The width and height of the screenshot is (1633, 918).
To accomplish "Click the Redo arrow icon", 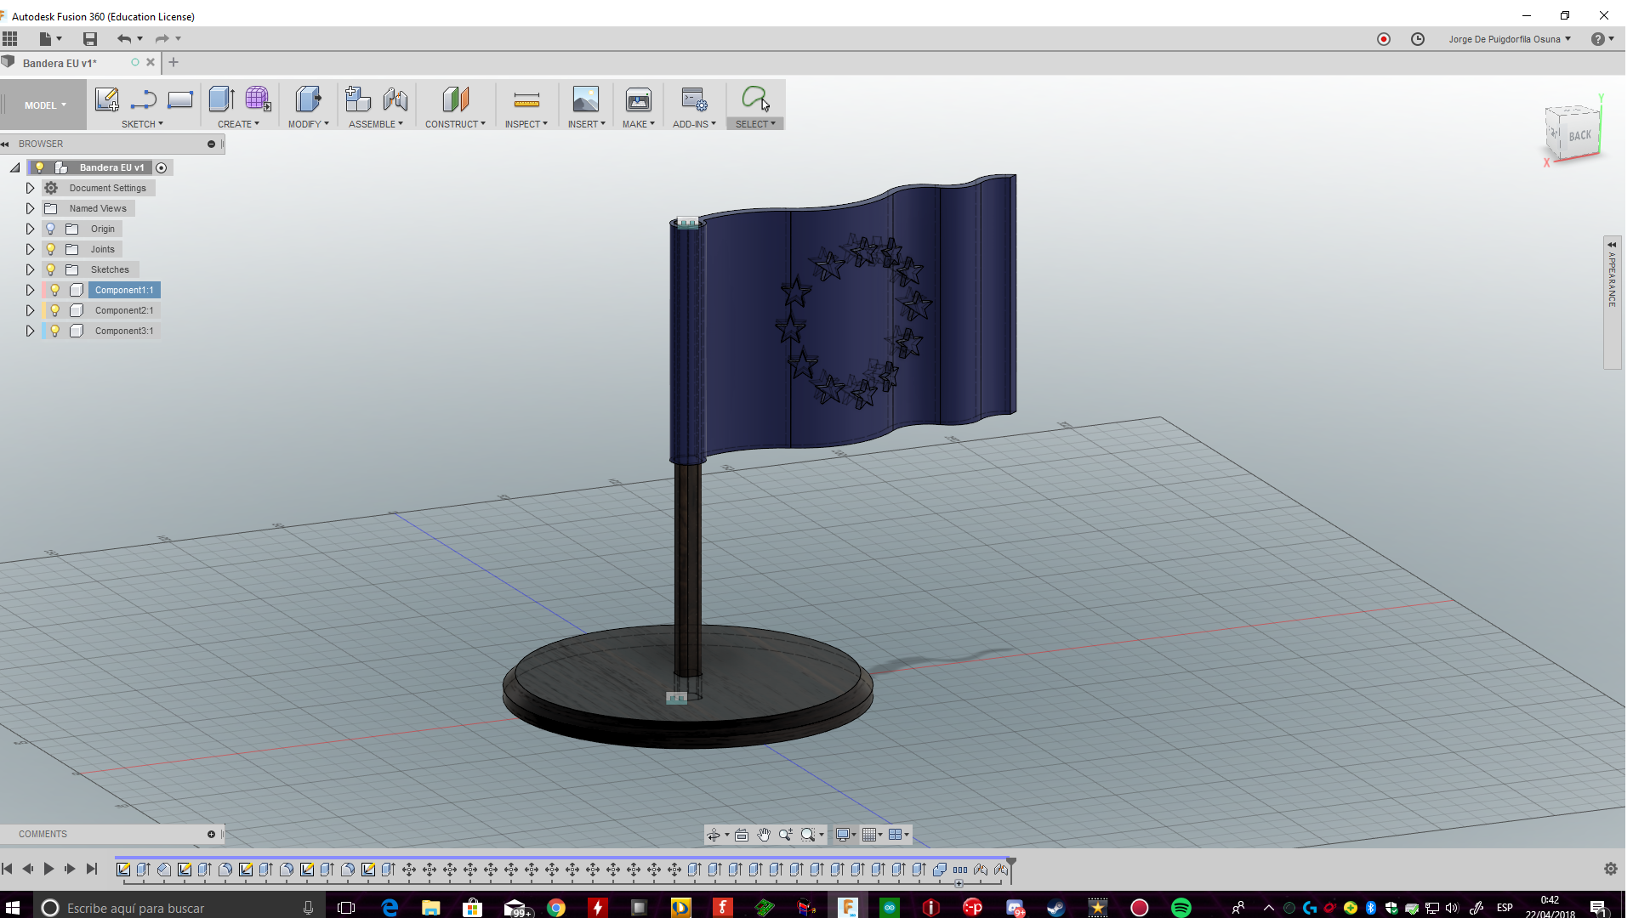I will coord(162,38).
